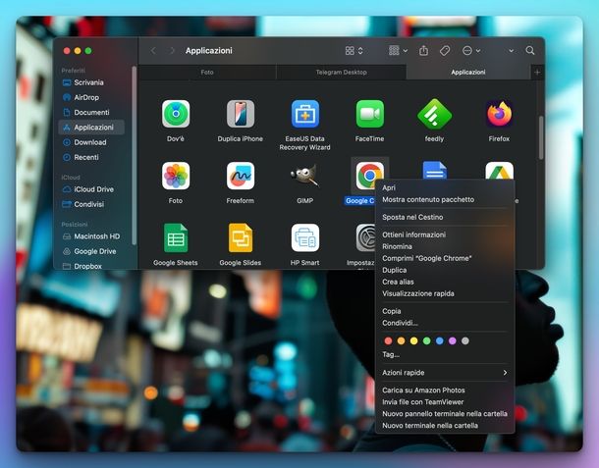Select the feedly app icon
This screenshot has width=599, height=468.
[434, 114]
